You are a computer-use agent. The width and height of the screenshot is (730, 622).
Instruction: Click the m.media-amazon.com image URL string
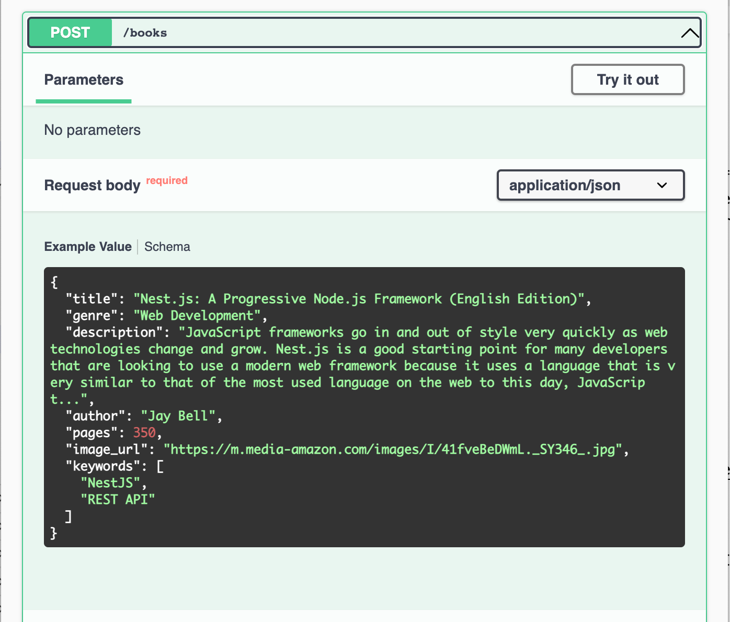(393, 450)
